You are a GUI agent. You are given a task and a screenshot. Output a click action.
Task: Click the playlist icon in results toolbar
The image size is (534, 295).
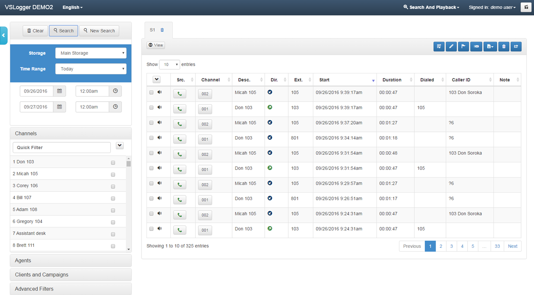pyautogui.click(x=439, y=46)
